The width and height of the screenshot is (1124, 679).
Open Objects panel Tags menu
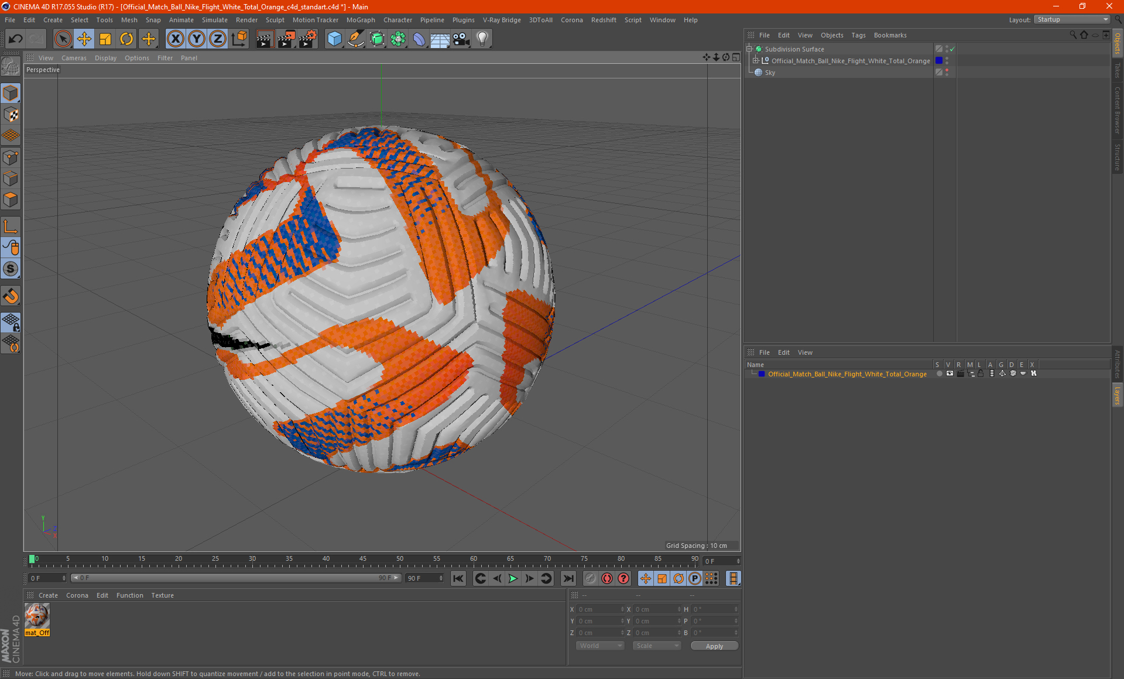click(858, 35)
